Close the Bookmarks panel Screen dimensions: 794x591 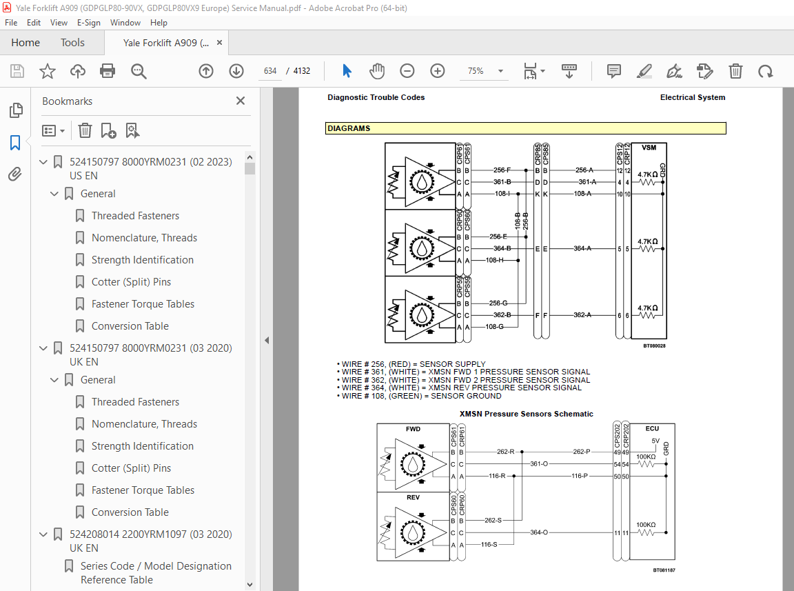(241, 101)
